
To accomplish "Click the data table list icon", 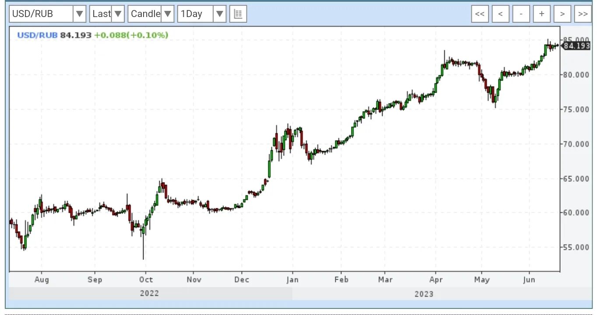I will pyautogui.click(x=238, y=14).
